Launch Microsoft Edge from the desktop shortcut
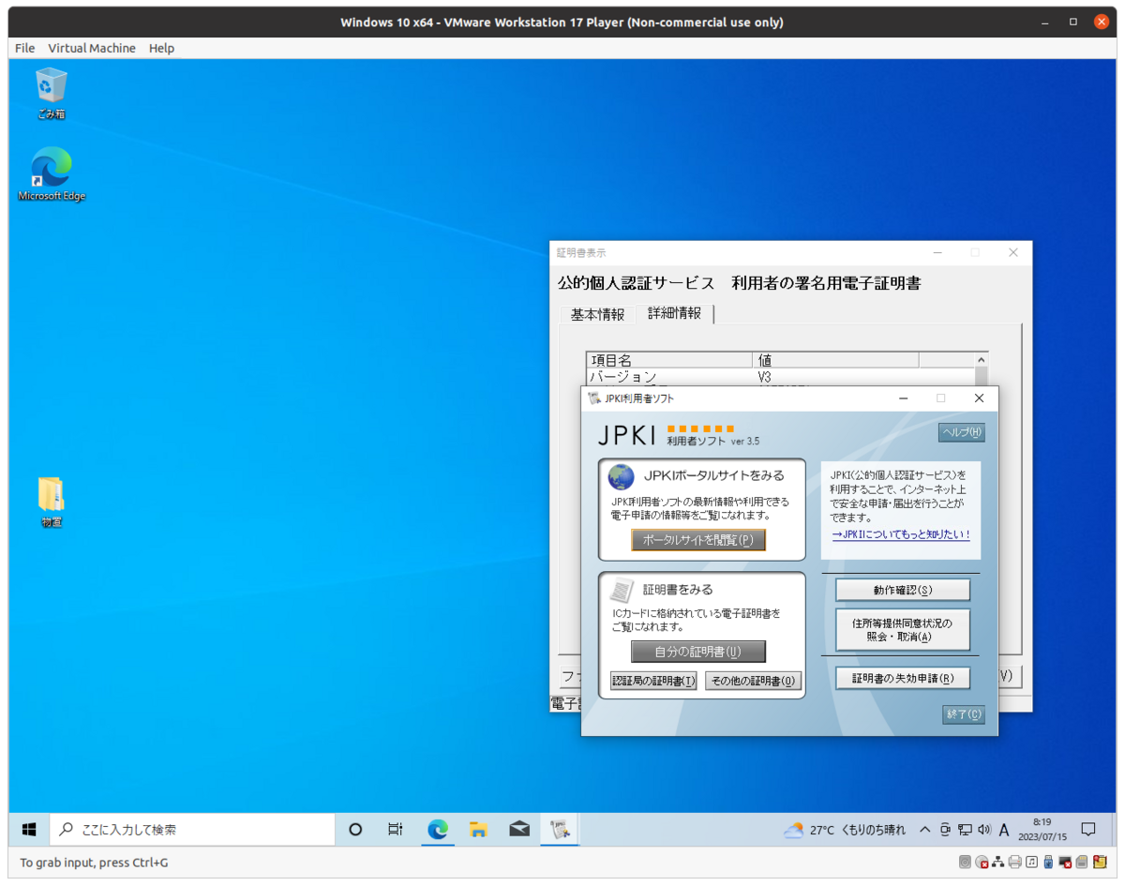 (x=52, y=174)
